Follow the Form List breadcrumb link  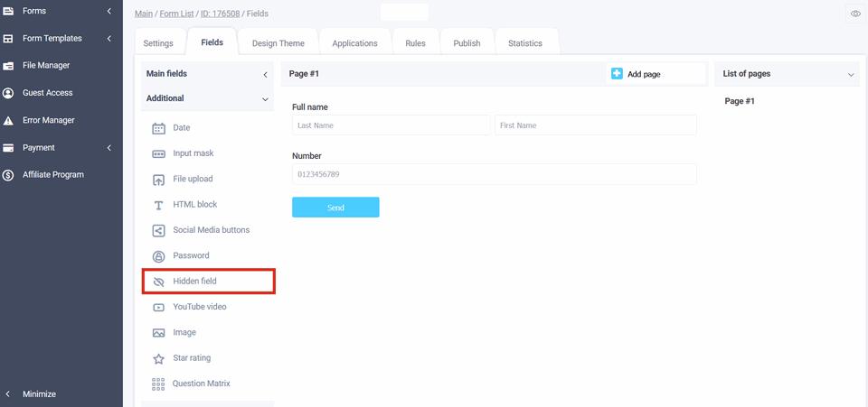[175, 14]
